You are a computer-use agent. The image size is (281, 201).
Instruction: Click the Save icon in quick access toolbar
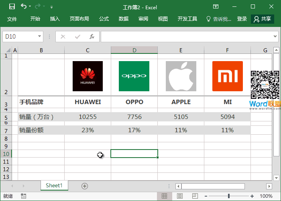point(12,7)
